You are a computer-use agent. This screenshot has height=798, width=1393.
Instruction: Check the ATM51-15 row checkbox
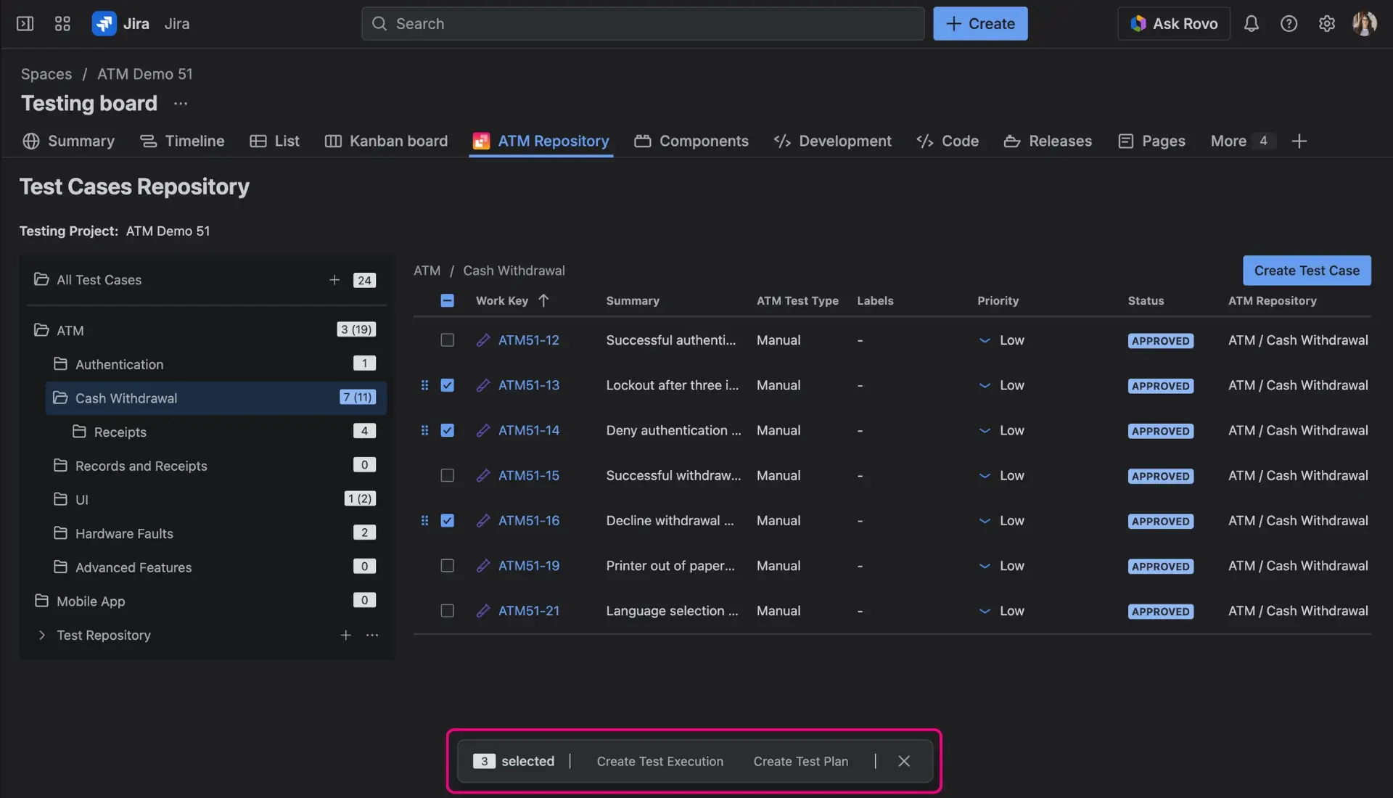pos(447,475)
